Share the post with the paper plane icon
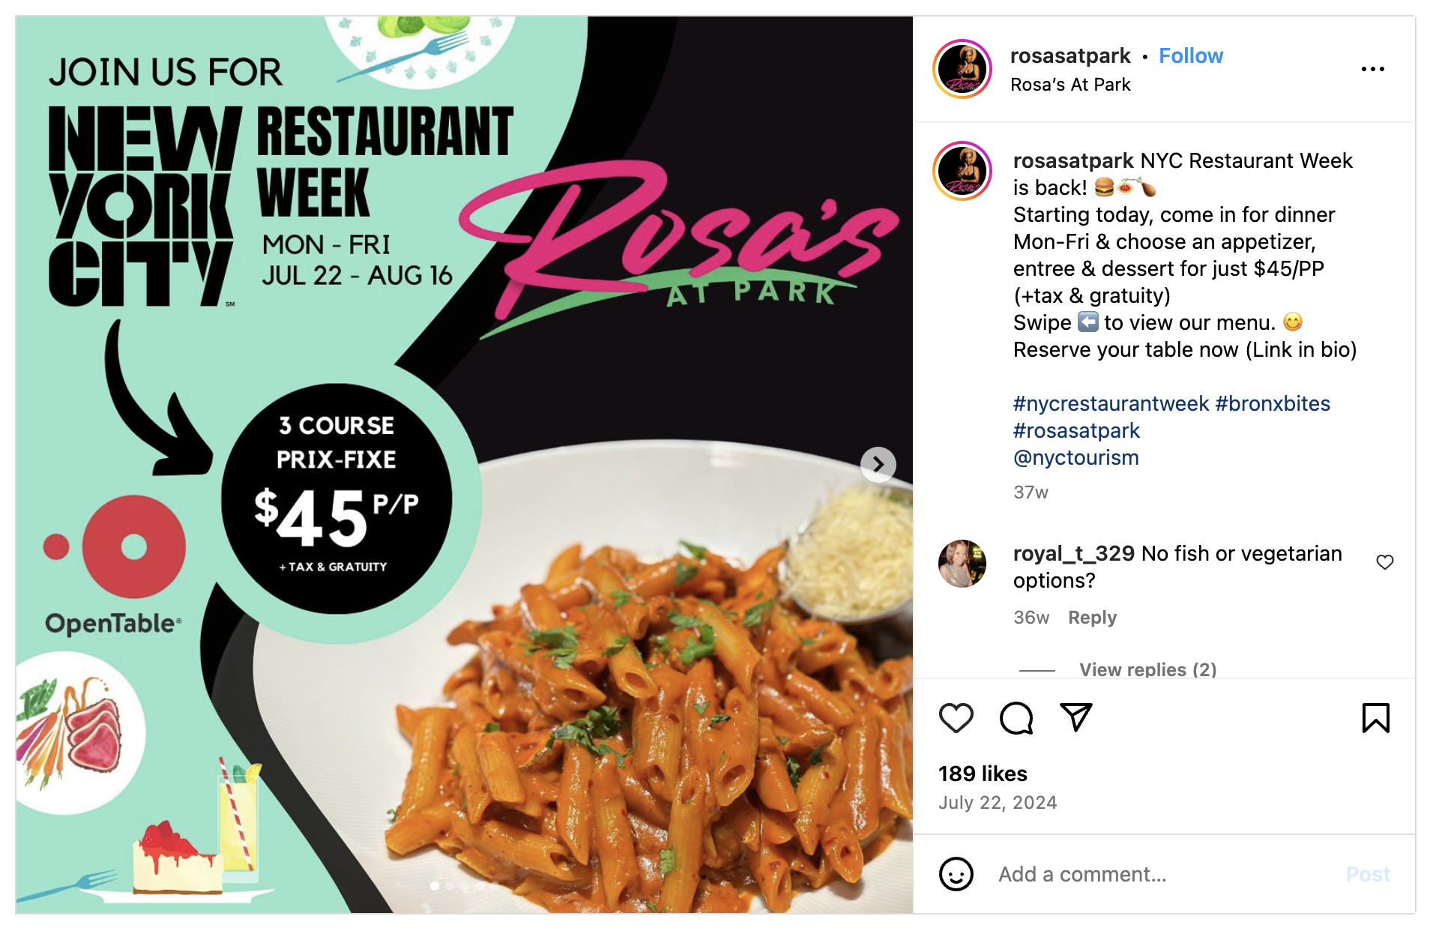This screenshot has width=1433, height=931. point(1076,717)
